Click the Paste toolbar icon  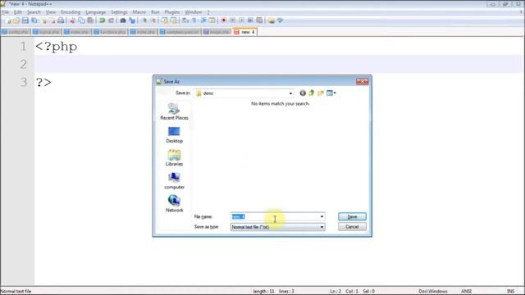(x=90, y=20)
